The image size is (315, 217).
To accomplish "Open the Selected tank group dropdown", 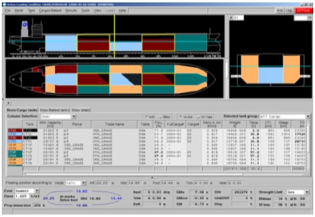I will click(308, 116).
